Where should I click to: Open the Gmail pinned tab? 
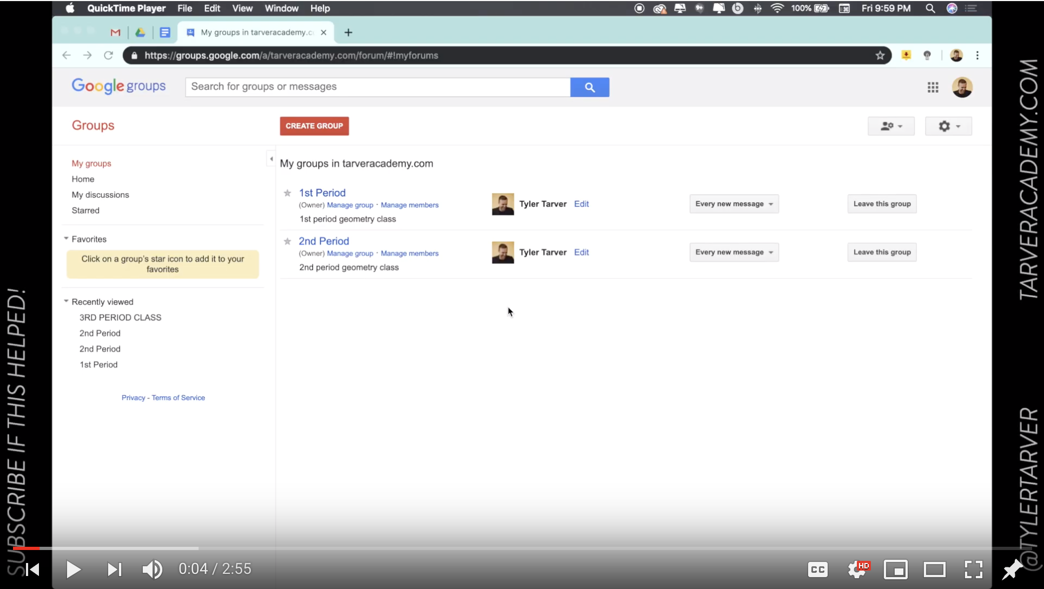115,32
